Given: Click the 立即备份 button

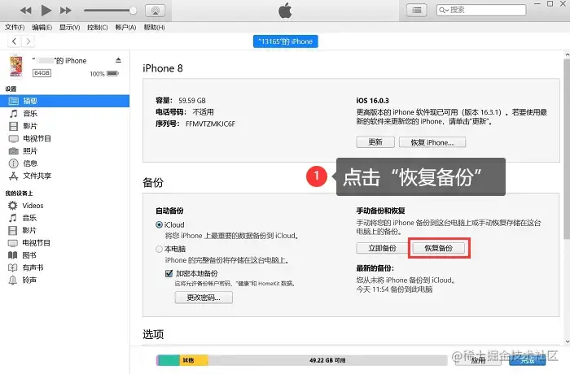Looking at the screenshot, I should 382,248.
